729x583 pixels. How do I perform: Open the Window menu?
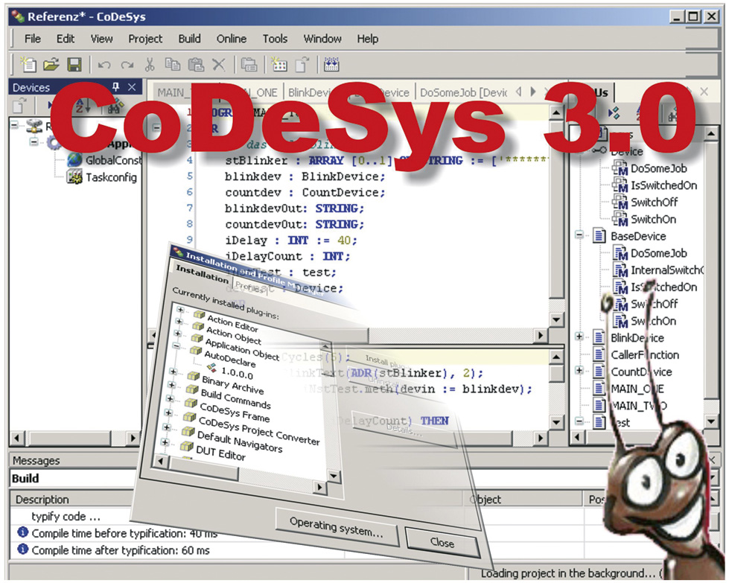point(322,39)
